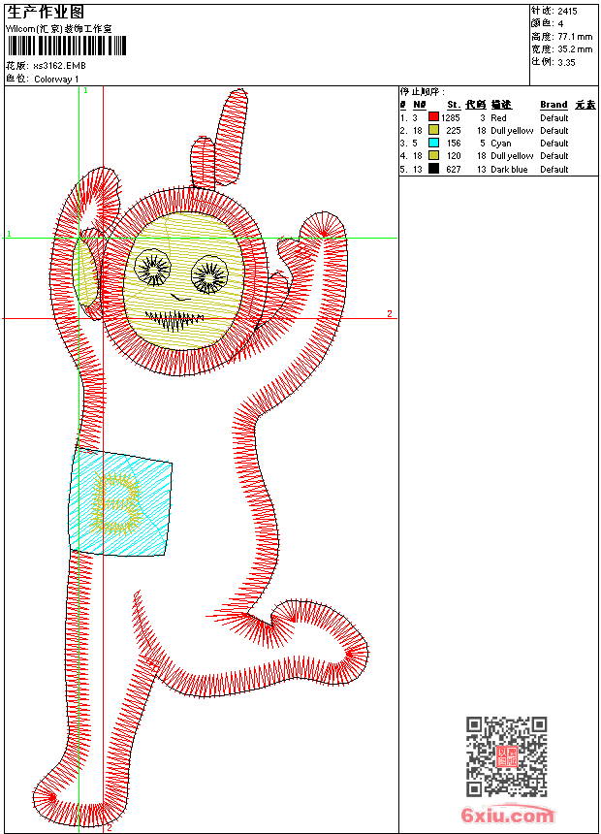
Task: Select the stitch count 120 cell
Action: [454, 156]
